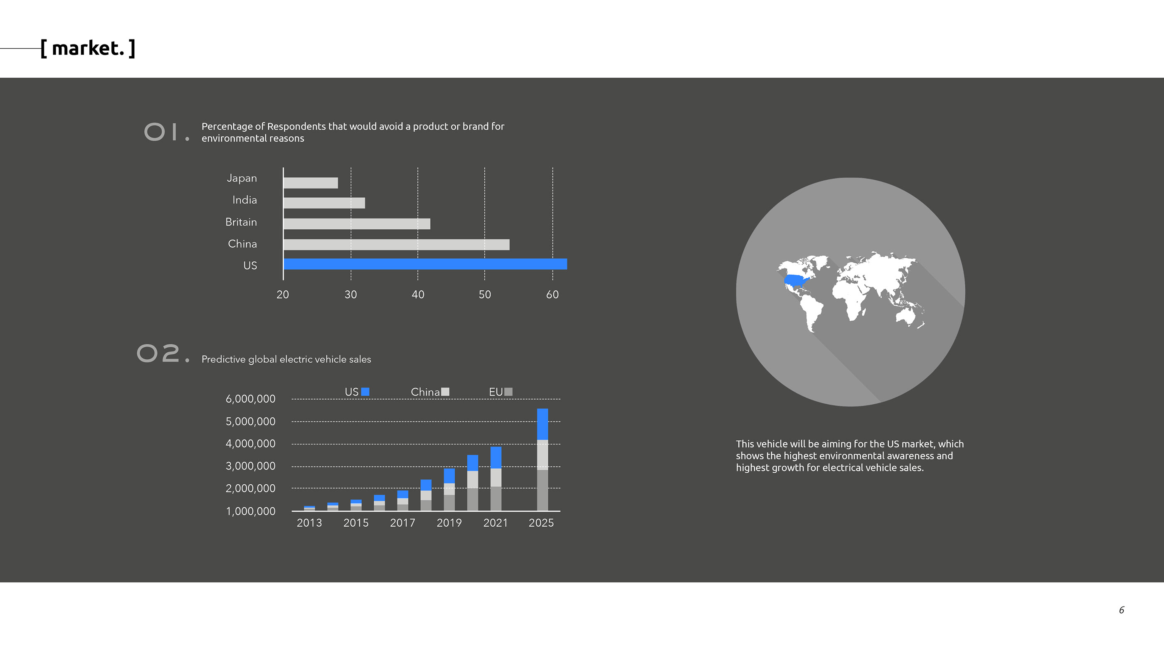
Task: Click the 01. section number
Action: pos(166,132)
